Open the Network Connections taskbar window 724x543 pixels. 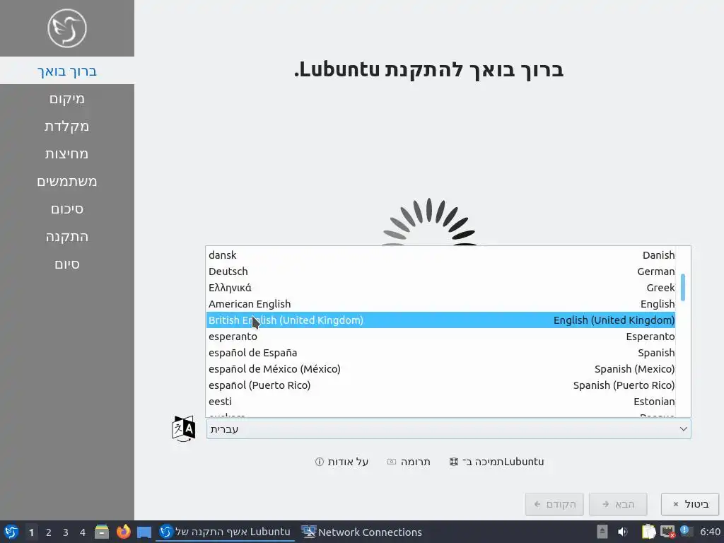361,532
